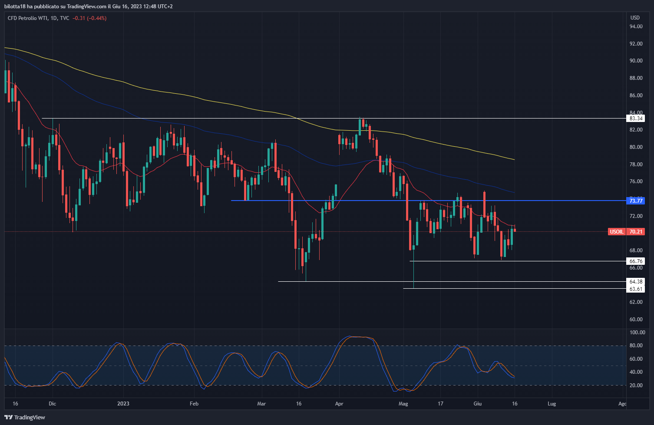654x425 pixels.
Task: Select the 63.61 price level label
Action: (x=636, y=289)
